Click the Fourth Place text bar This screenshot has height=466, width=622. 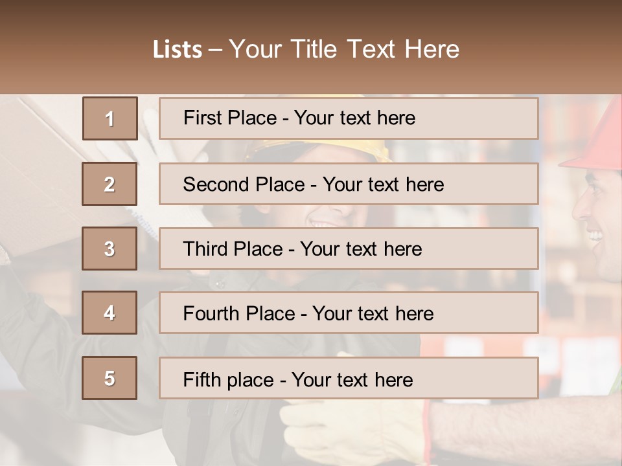pyautogui.click(x=349, y=313)
